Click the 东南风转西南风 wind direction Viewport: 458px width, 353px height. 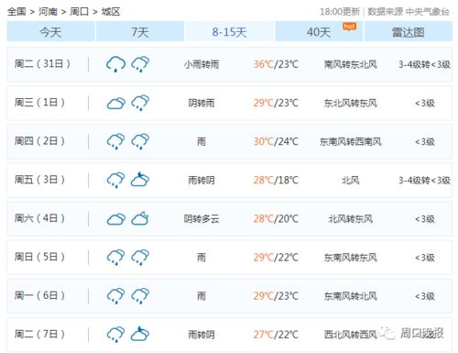pos(351,141)
